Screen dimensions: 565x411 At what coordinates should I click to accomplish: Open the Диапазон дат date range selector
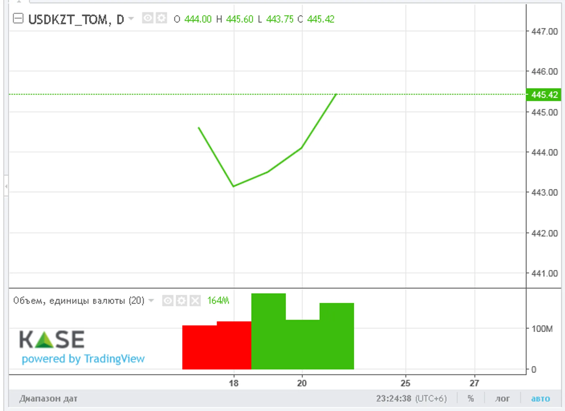pos(48,399)
